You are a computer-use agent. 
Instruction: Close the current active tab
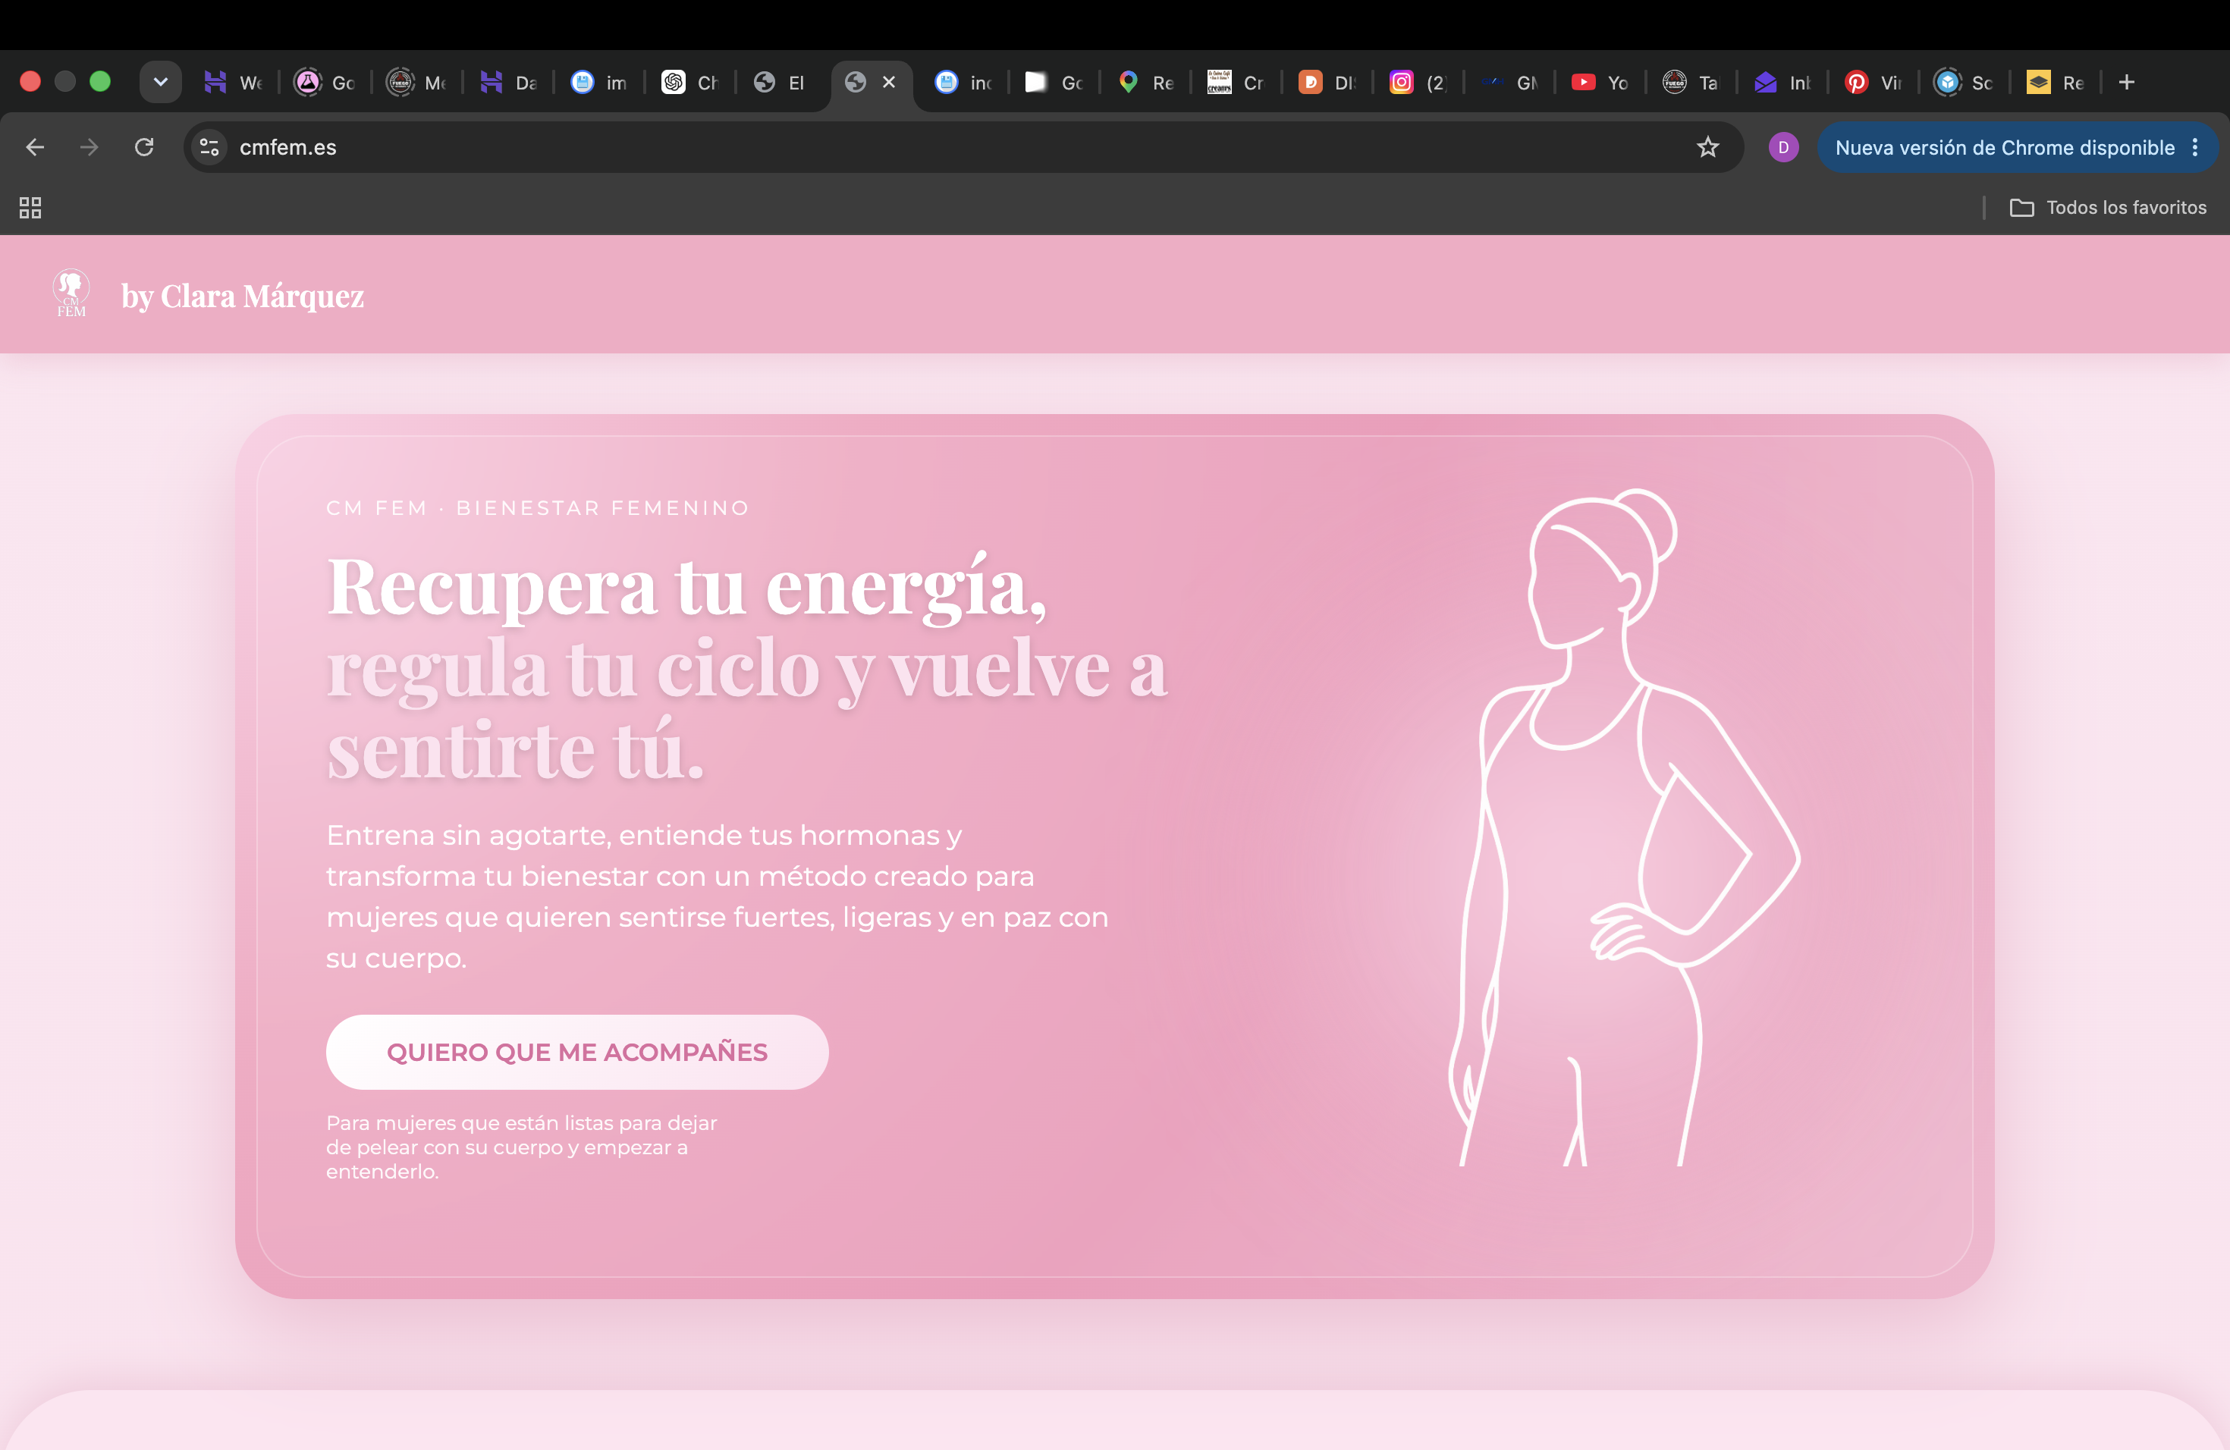[889, 83]
